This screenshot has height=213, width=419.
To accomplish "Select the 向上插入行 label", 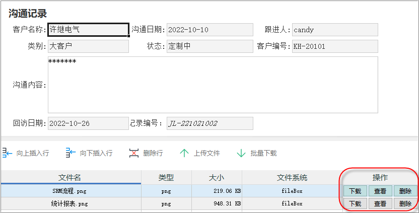I will (33, 153).
